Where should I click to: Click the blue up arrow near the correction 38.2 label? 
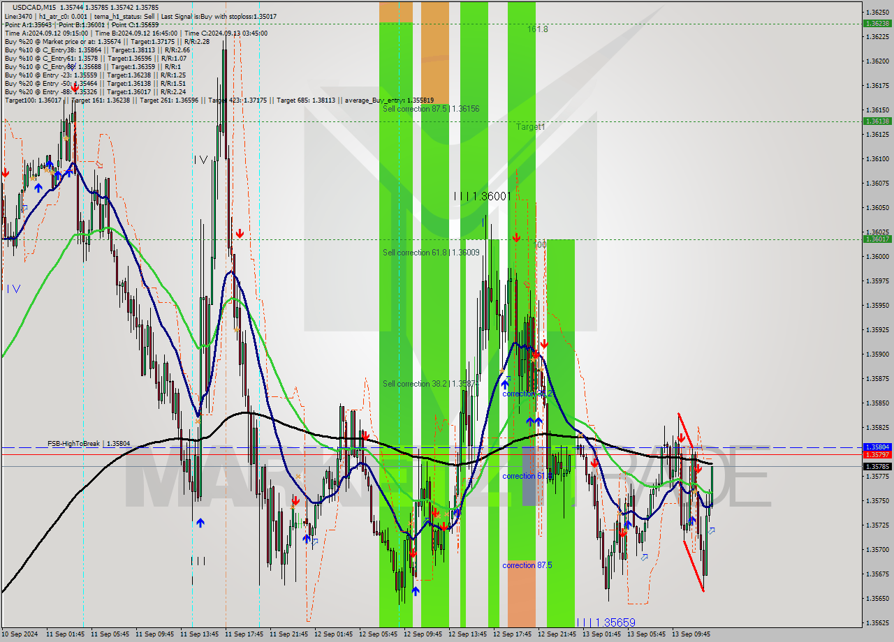pyautogui.click(x=505, y=384)
